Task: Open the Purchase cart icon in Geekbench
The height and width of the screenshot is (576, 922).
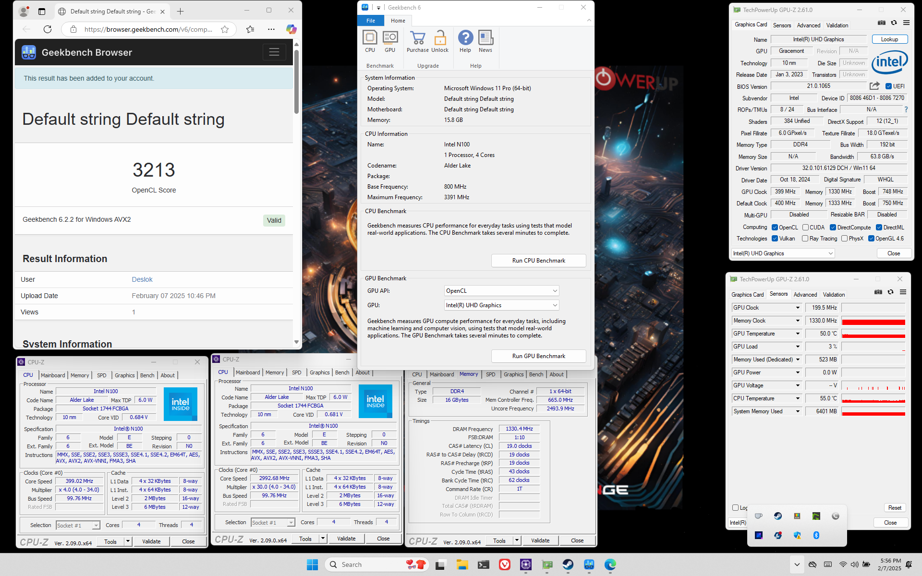Action: [417, 41]
